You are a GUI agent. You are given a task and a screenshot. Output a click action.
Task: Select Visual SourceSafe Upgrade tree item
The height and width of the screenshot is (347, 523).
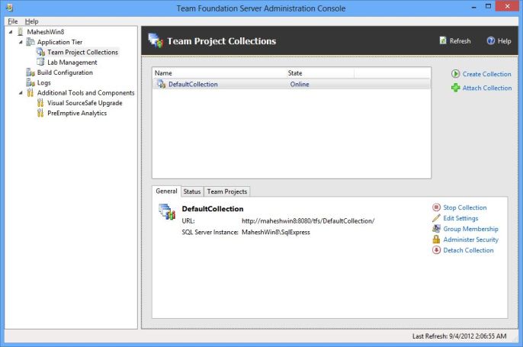click(x=85, y=103)
